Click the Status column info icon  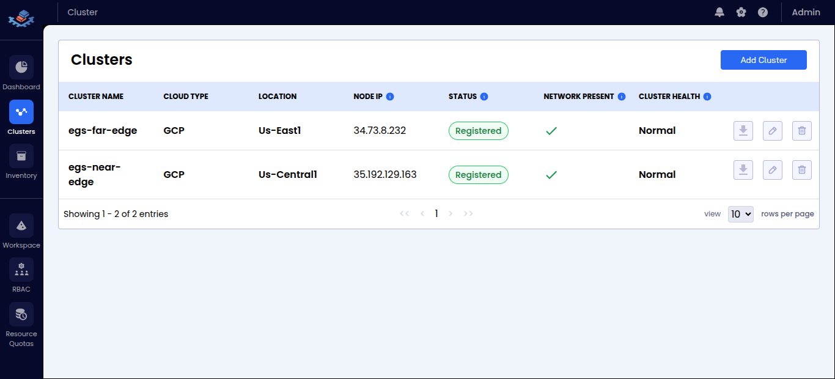coord(484,97)
